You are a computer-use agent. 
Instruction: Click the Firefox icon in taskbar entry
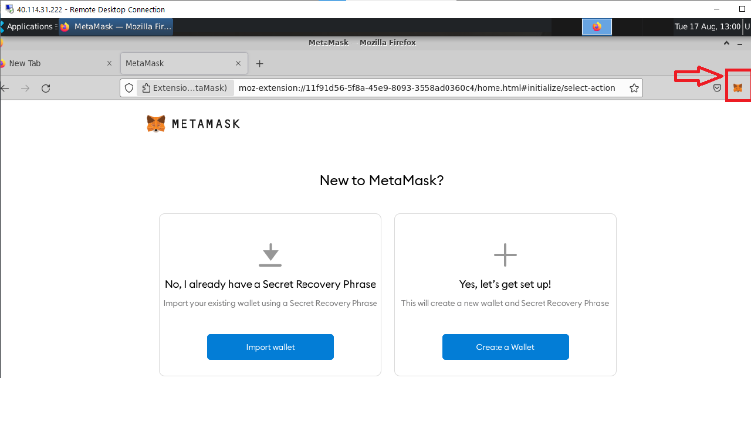pyautogui.click(x=65, y=27)
